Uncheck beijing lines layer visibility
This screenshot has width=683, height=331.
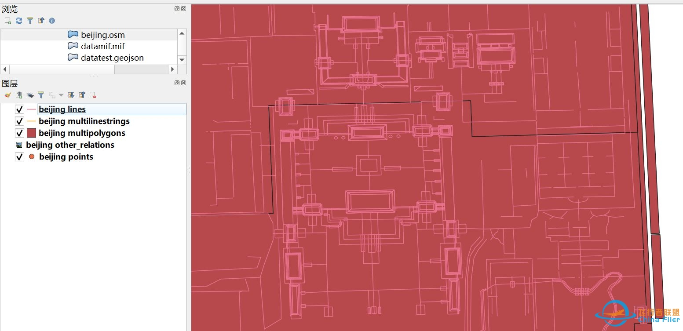19,109
